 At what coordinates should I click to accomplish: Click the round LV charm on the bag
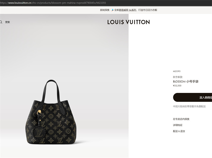coord(39,132)
